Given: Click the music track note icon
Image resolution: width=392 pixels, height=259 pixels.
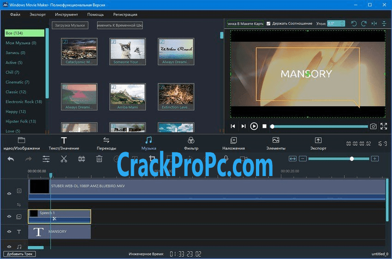Looking at the screenshot, I should [19, 247].
